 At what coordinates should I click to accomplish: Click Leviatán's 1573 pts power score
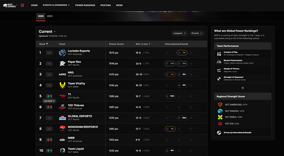[x=114, y=53]
